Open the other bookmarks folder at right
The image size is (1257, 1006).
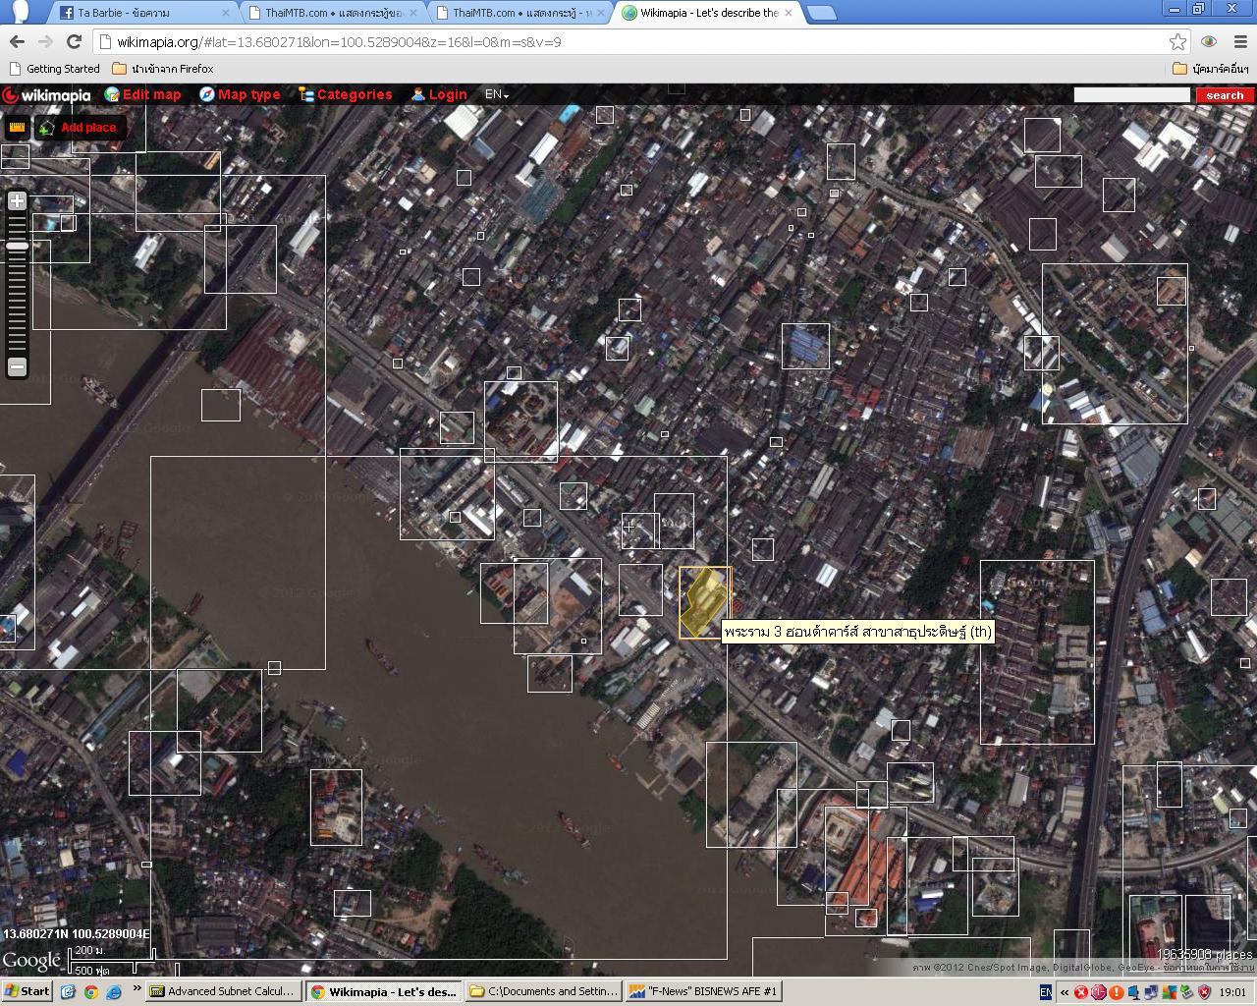click(x=1211, y=69)
